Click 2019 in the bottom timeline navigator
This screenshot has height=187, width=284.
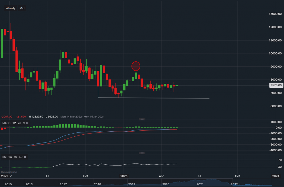coord(131,184)
